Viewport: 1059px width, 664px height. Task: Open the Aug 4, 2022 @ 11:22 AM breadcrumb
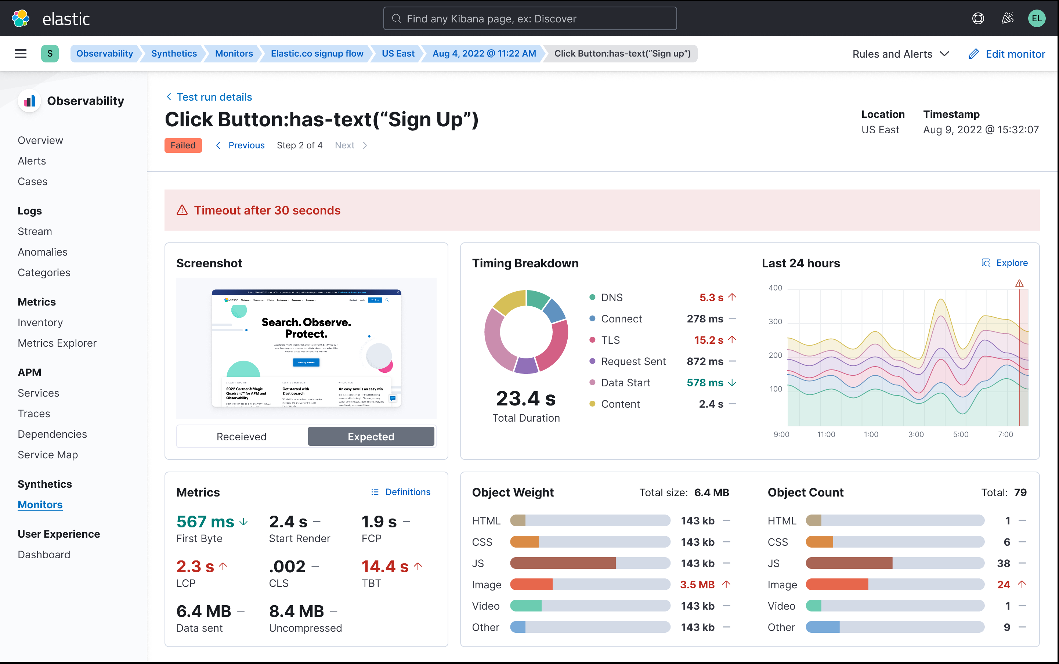click(484, 54)
